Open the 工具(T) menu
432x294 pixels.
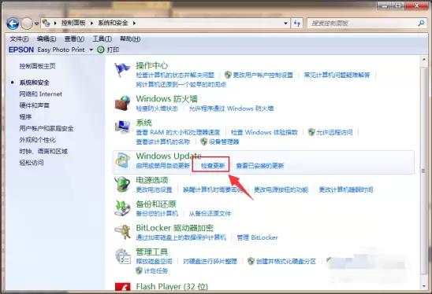tap(102, 39)
